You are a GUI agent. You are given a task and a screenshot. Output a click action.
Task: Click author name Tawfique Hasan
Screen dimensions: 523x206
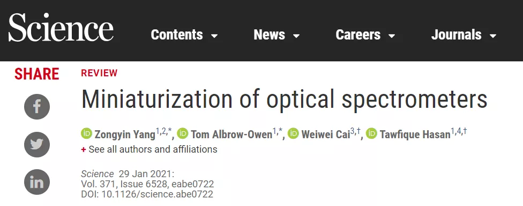click(x=415, y=134)
